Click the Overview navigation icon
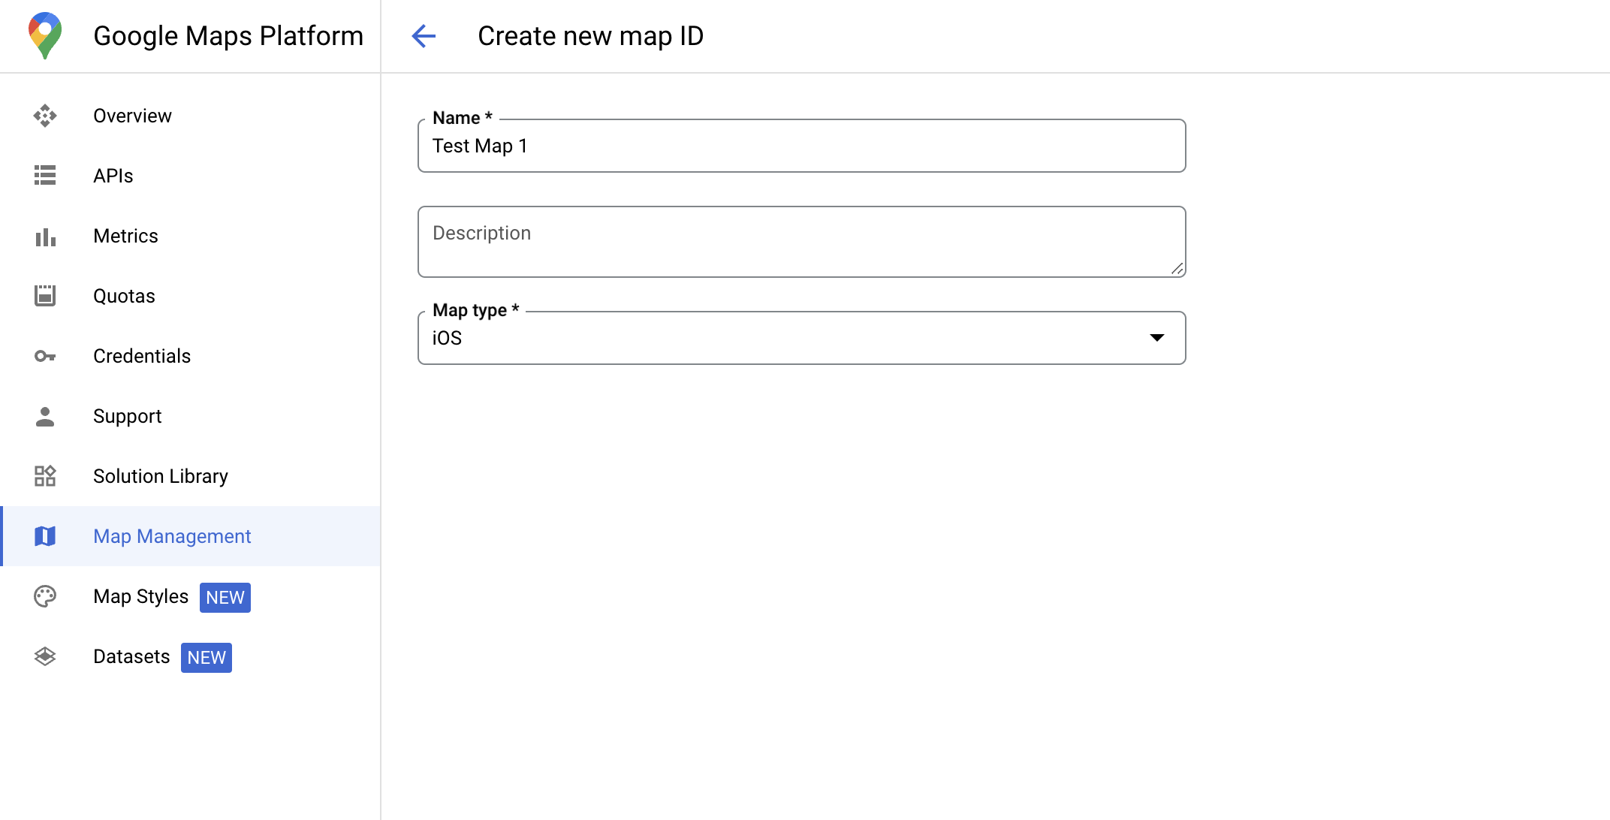1610x820 pixels. (45, 116)
